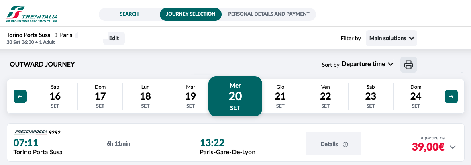471x165 pixels.
Task: Switch to the Search step tab
Action: click(129, 14)
